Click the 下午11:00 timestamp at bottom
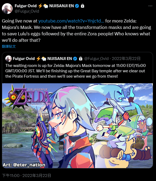Screen dimensions: 156x181 coord(11,176)
